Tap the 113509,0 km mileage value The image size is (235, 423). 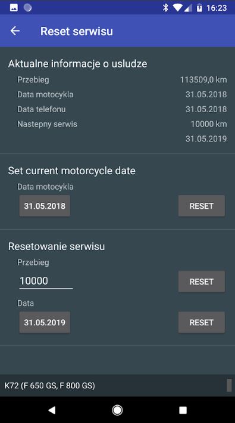coord(203,80)
